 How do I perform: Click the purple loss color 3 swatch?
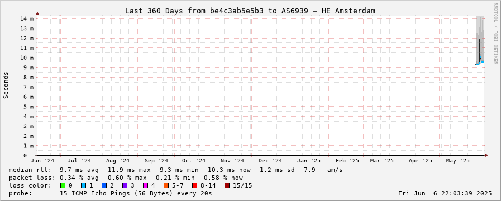click(125, 185)
